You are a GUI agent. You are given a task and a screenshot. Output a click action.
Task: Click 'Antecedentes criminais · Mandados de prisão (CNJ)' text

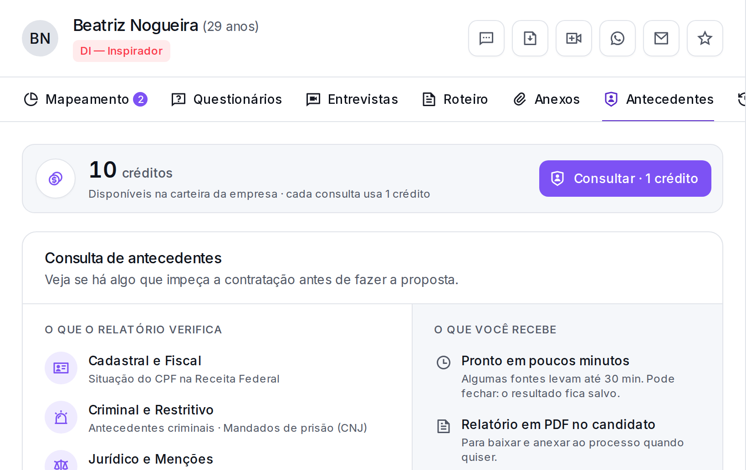[x=228, y=428]
